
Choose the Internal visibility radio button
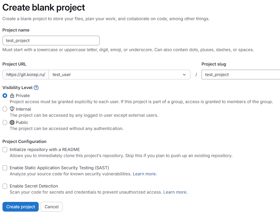(x=5, y=109)
